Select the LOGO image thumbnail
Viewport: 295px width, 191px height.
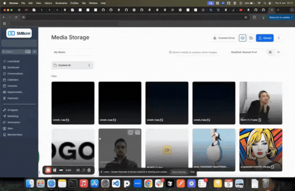(x=73, y=150)
